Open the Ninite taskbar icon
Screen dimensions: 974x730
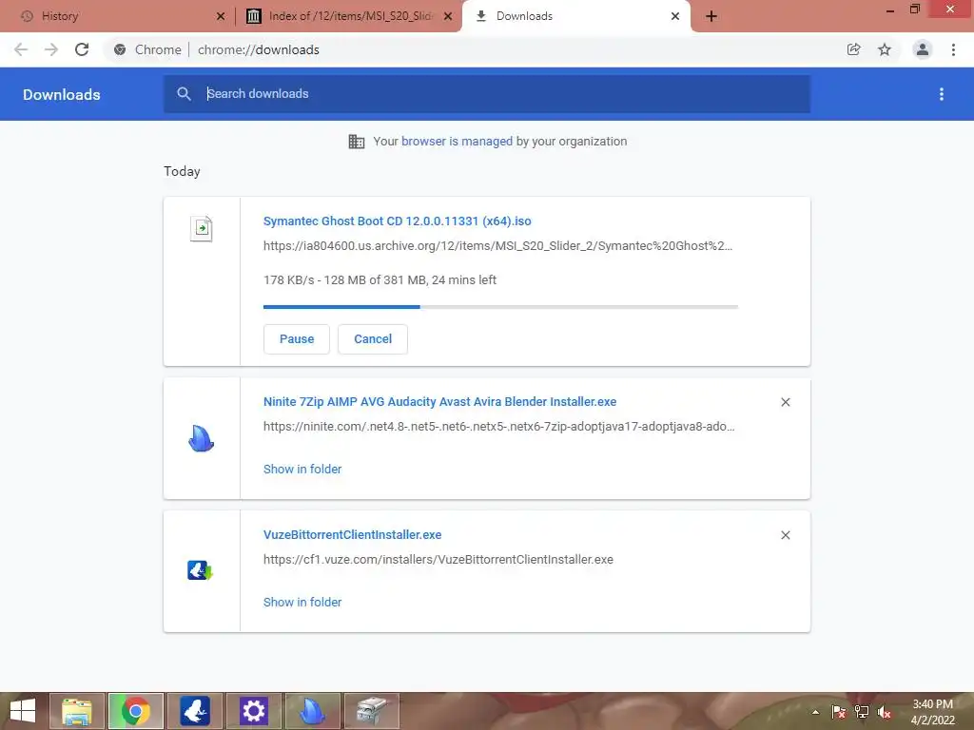pos(312,711)
